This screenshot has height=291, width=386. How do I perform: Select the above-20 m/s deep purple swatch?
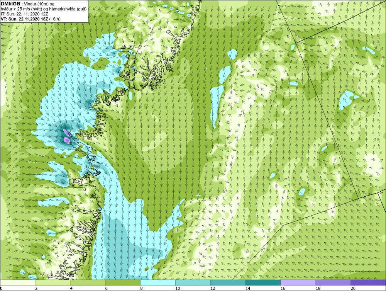(368, 282)
